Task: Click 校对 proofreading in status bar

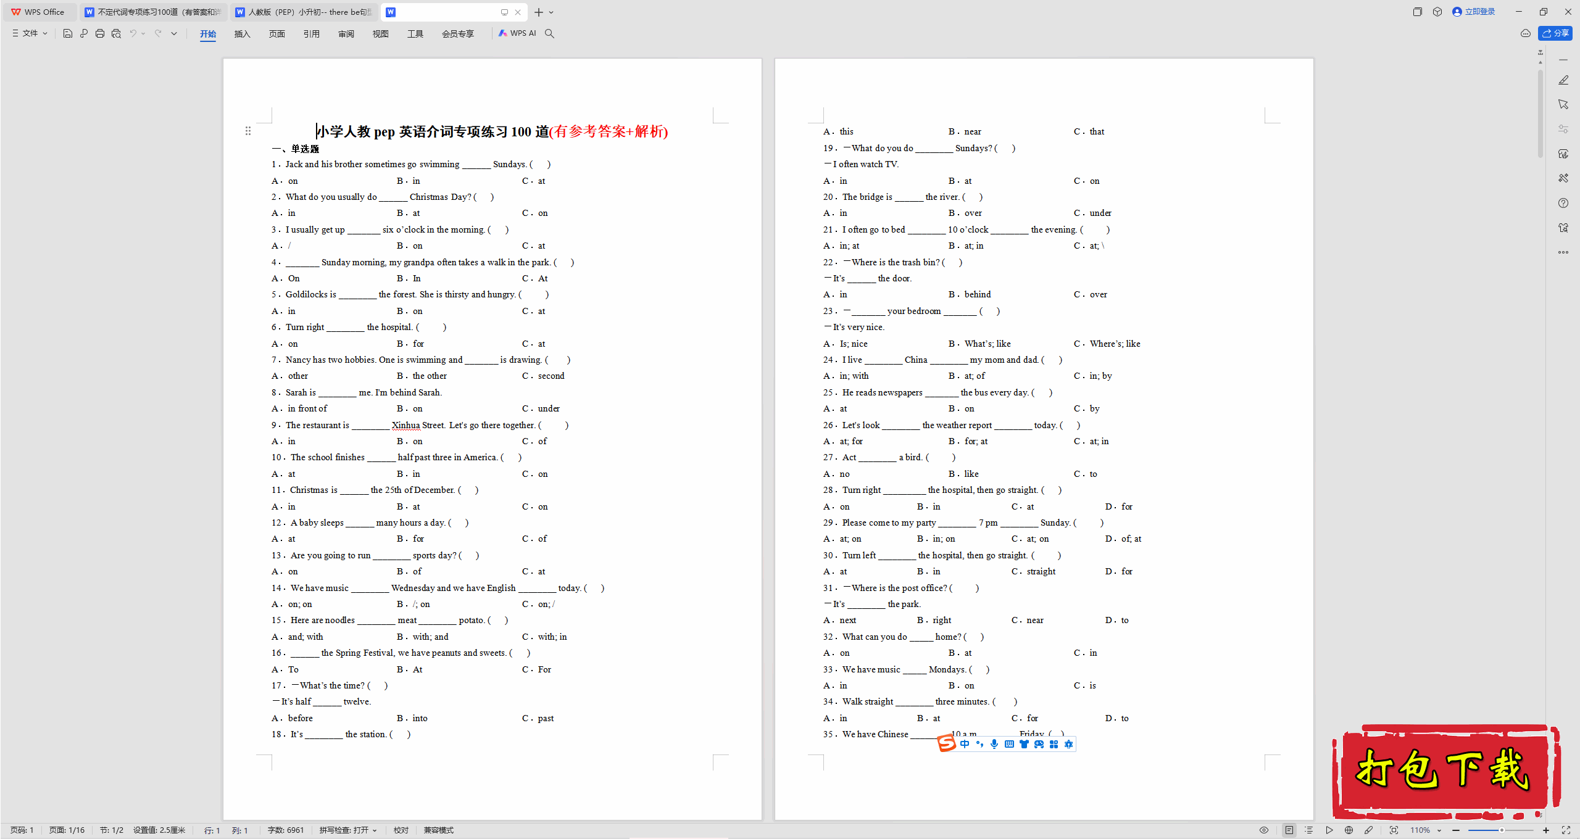Action: [401, 830]
